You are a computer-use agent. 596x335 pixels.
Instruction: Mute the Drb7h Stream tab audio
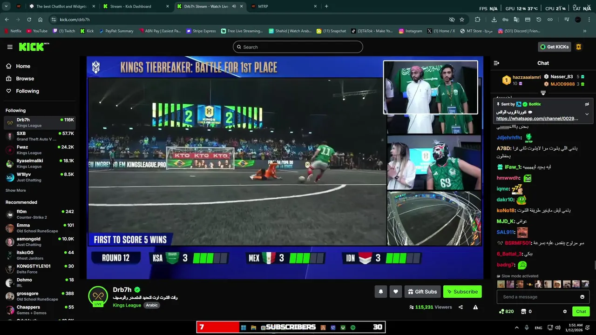234,7
